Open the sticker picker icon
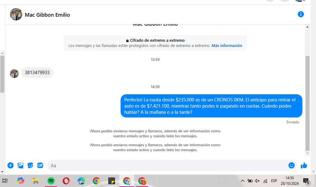316x187 pixels. coord(30,165)
